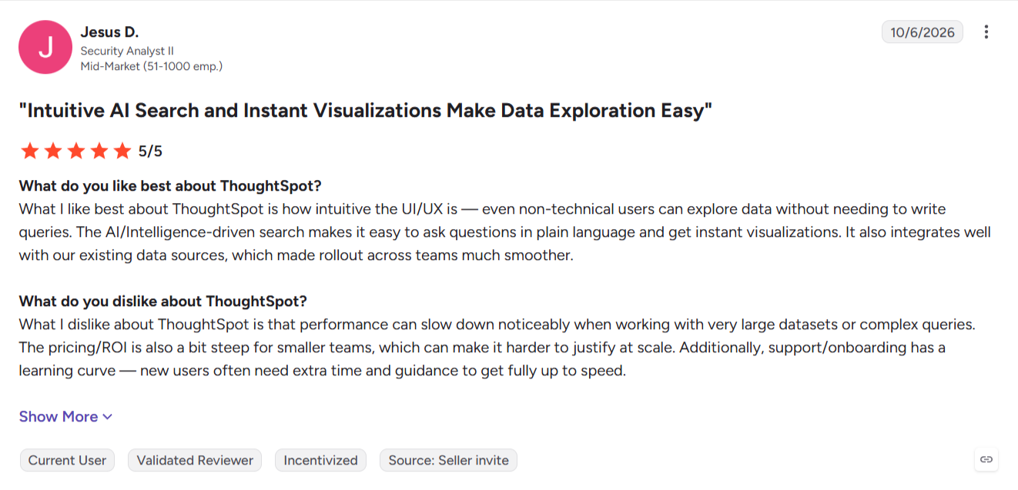Screen dimensions: 1018x490
Task: Click the Incentivized tag
Action: tap(320, 460)
